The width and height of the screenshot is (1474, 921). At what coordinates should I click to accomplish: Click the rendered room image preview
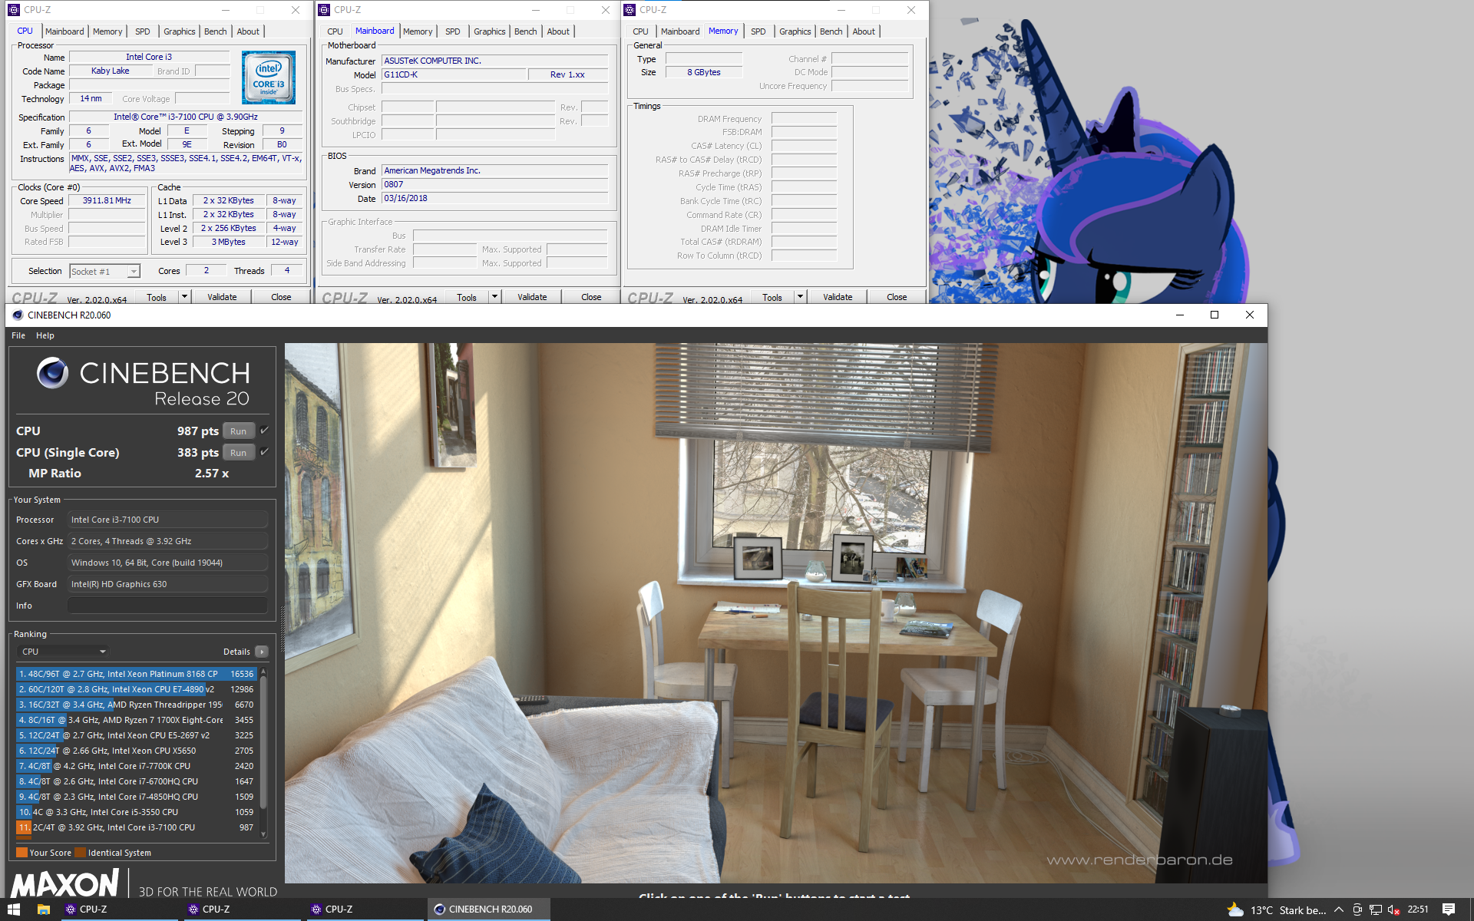tap(775, 612)
